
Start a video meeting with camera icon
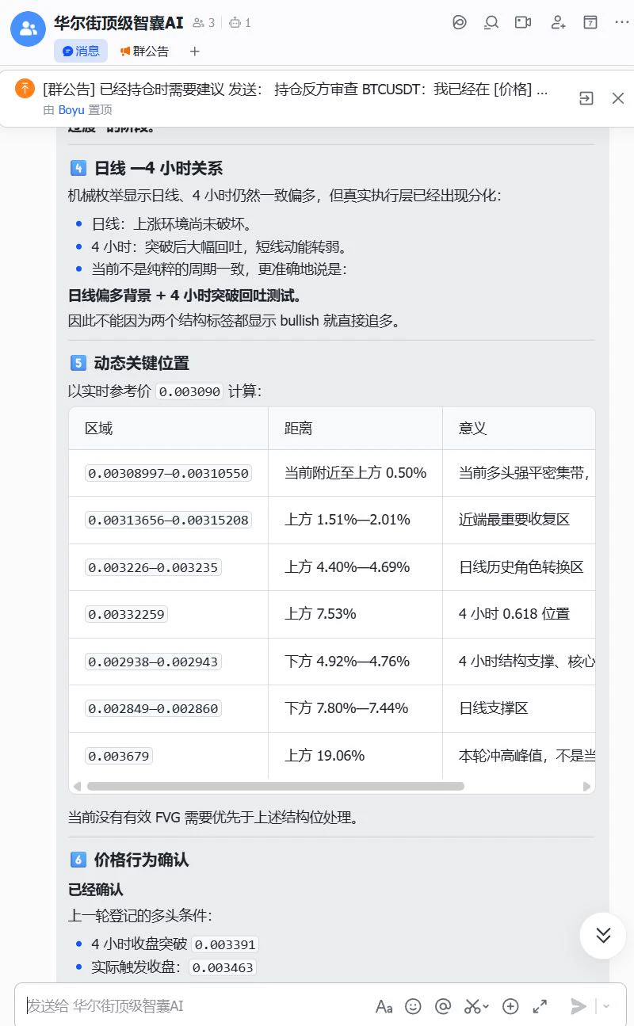pyautogui.click(x=523, y=22)
